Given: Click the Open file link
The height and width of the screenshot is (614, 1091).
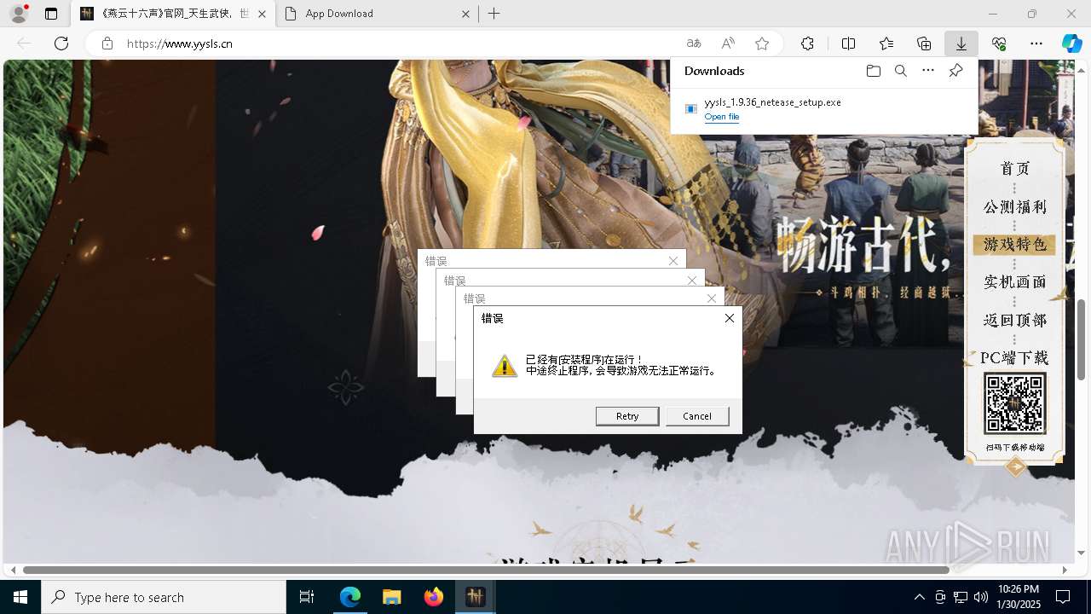Looking at the screenshot, I should pyautogui.click(x=722, y=117).
